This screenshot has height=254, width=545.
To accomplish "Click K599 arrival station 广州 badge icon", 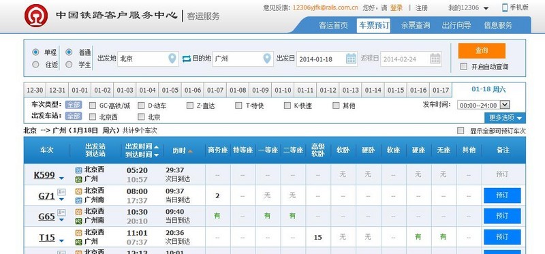I will point(78,179).
